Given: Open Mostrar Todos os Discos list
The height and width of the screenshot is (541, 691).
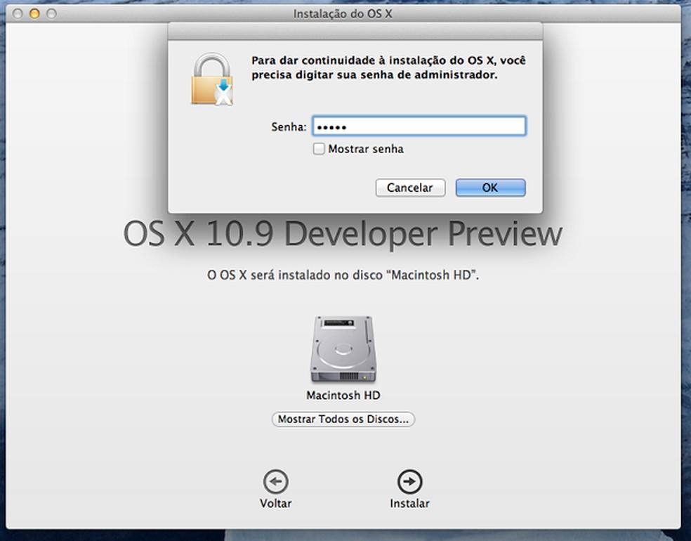Looking at the screenshot, I should [343, 419].
